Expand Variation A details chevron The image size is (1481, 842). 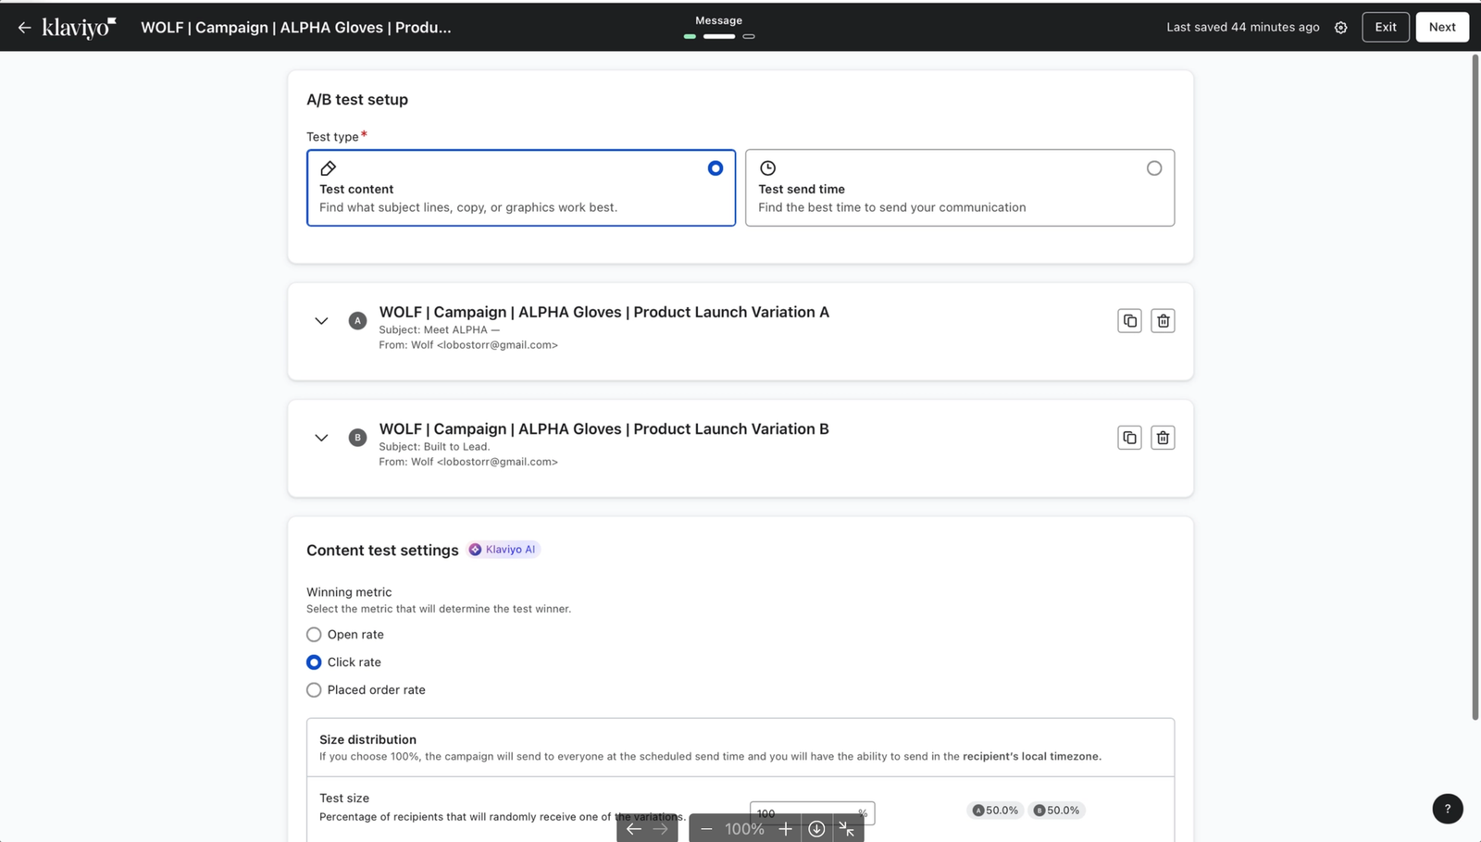[321, 321]
